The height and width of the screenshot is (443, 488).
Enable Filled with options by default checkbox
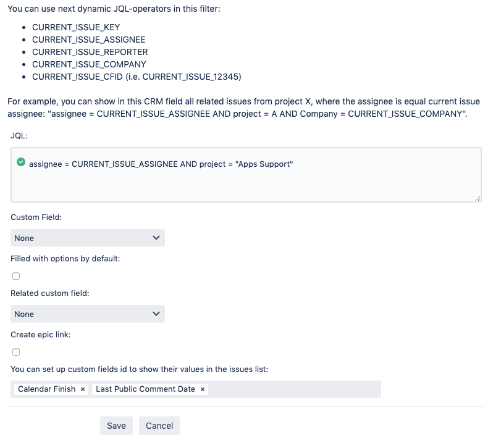click(16, 276)
